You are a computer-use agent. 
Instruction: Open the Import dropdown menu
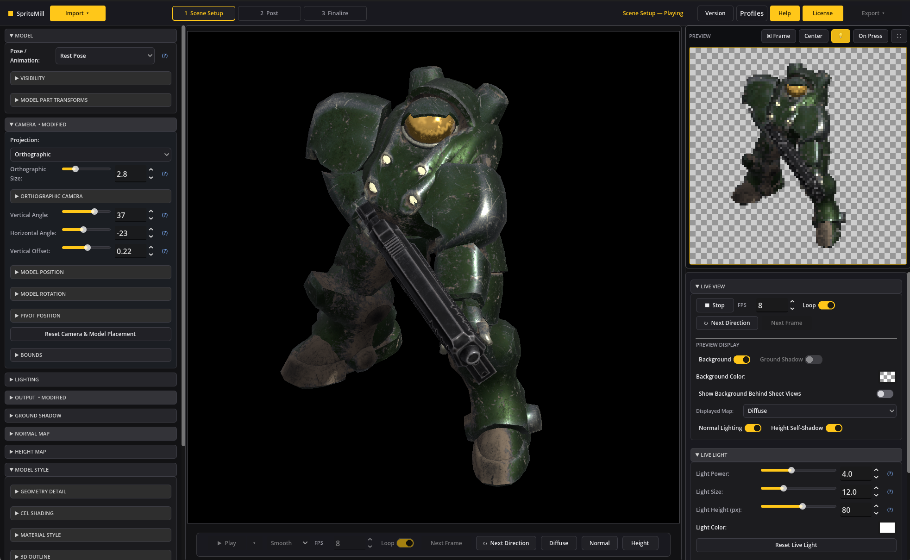click(78, 13)
